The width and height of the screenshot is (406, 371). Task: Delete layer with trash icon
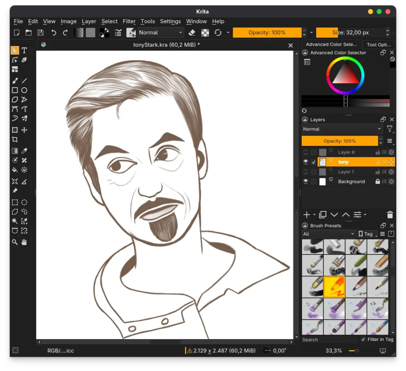(390, 214)
